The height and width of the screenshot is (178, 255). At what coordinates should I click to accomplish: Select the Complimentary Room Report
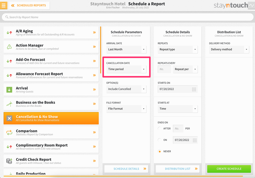[x=51, y=147]
